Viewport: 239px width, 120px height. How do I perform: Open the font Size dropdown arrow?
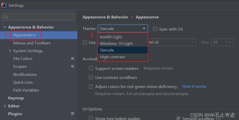pos(230,42)
